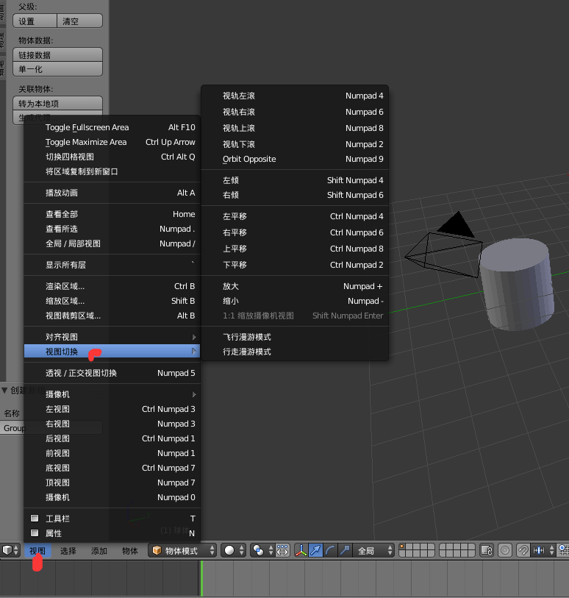Choose 行走漫游模式 in submenu
This screenshot has width=569, height=598.
295,352
